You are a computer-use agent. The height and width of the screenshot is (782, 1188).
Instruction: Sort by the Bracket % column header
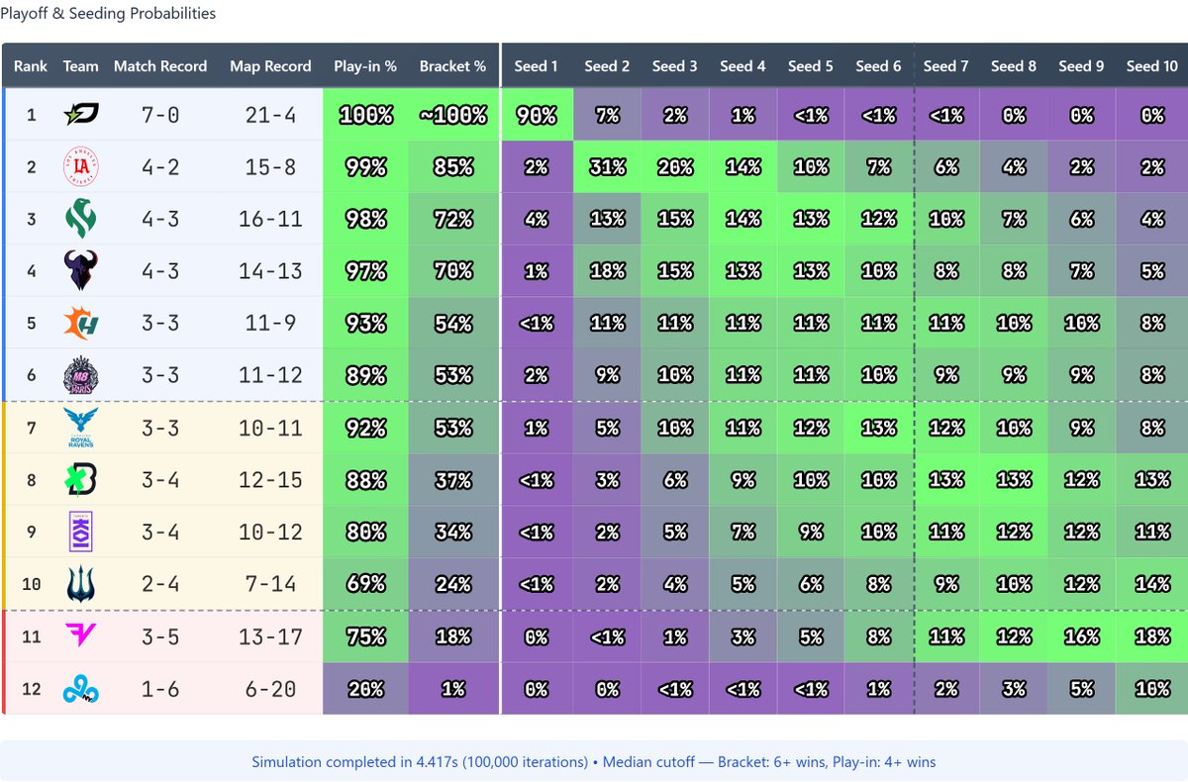click(x=452, y=66)
